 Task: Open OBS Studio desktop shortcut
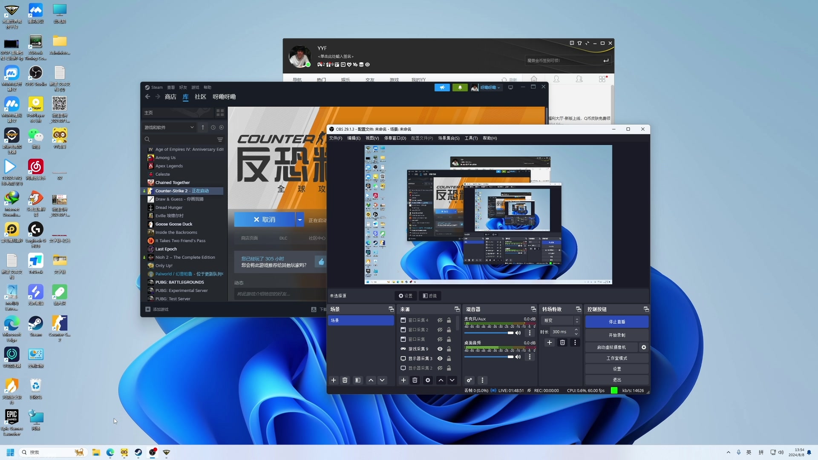tap(36, 76)
